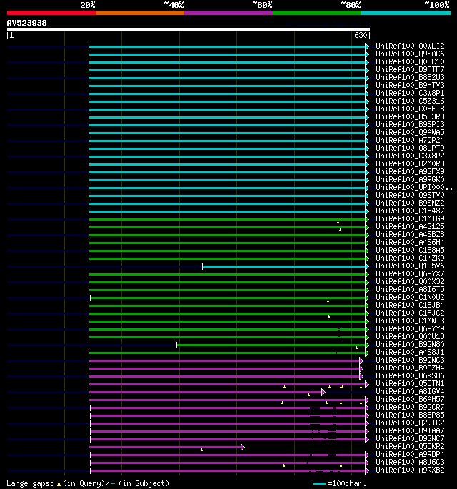Select the UniRef100_A9SFX9 label
Image resolution: width=457 pixels, height=489 pixels.
click(x=410, y=172)
